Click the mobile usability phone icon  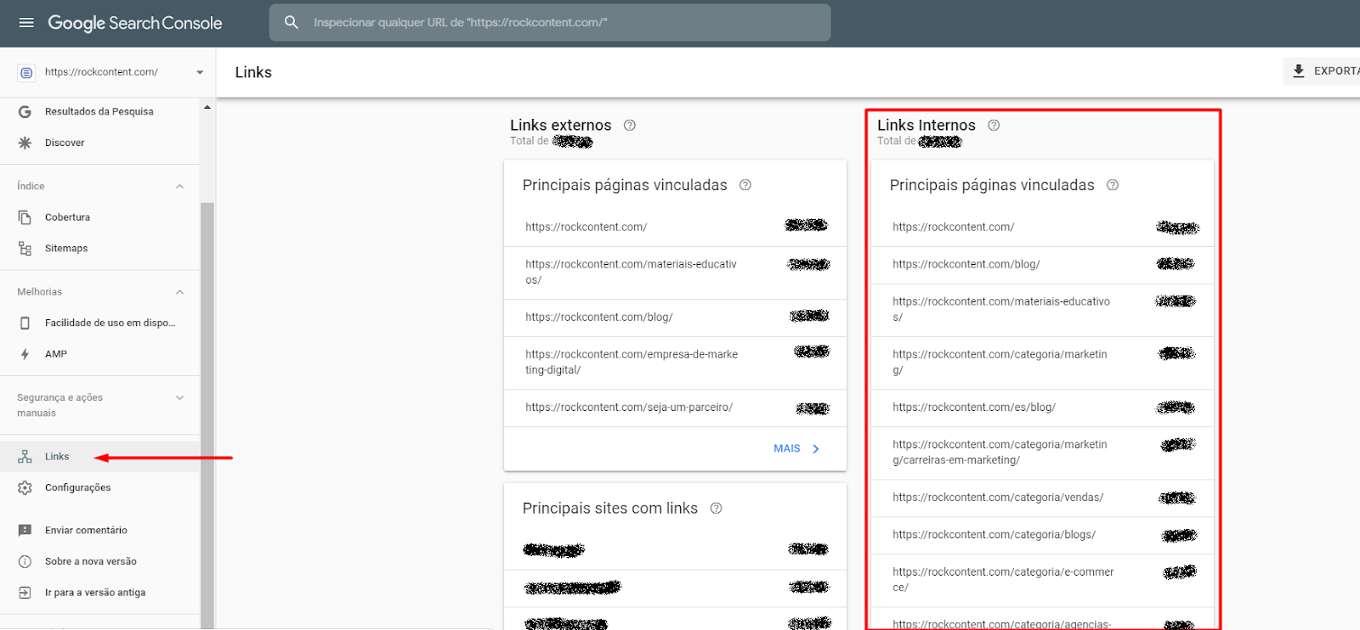pos(25,323)
